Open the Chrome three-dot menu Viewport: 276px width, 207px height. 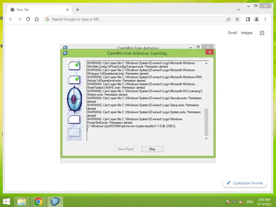(x=265, y=19)
